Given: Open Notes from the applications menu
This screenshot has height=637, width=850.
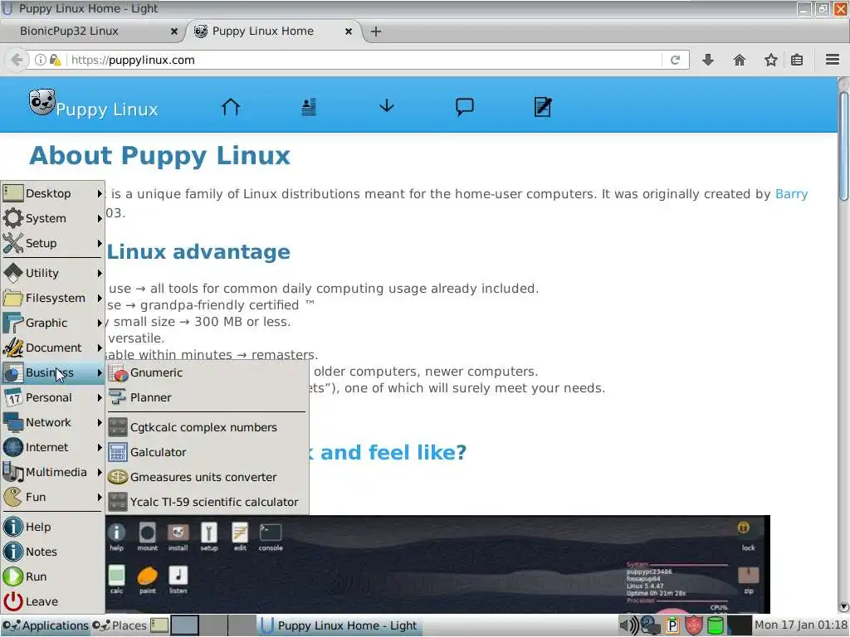Looking at the screenshot, I should coord(52,552).
